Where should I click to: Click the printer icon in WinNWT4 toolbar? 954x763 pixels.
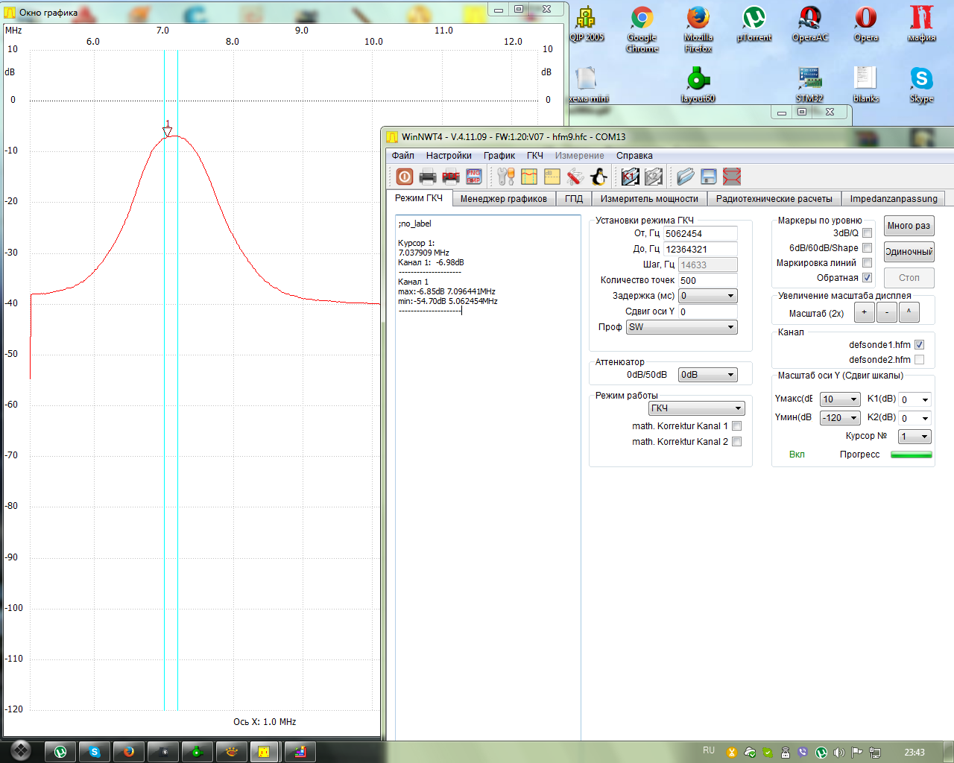tap(428, 177)
